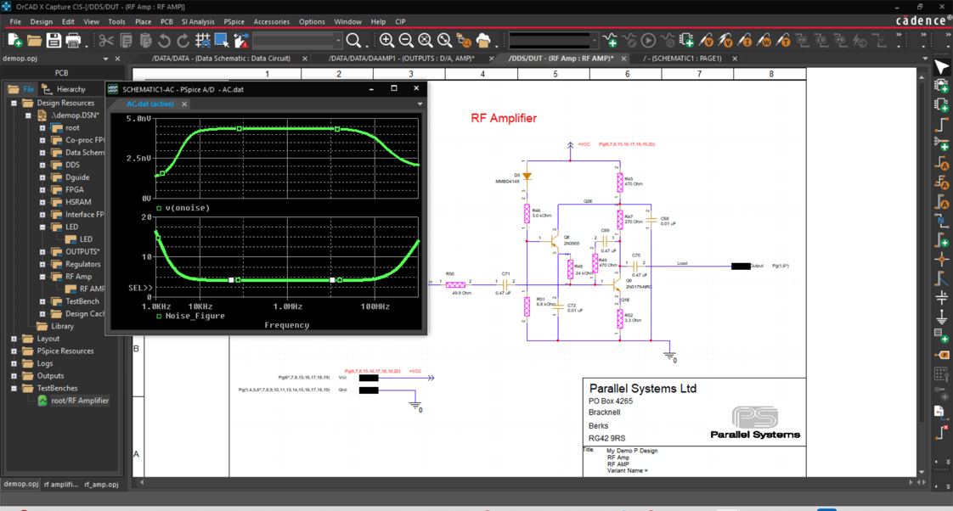Select the Place Part tool
This screenshot has height=511, width=953.
tap(941, 86)
